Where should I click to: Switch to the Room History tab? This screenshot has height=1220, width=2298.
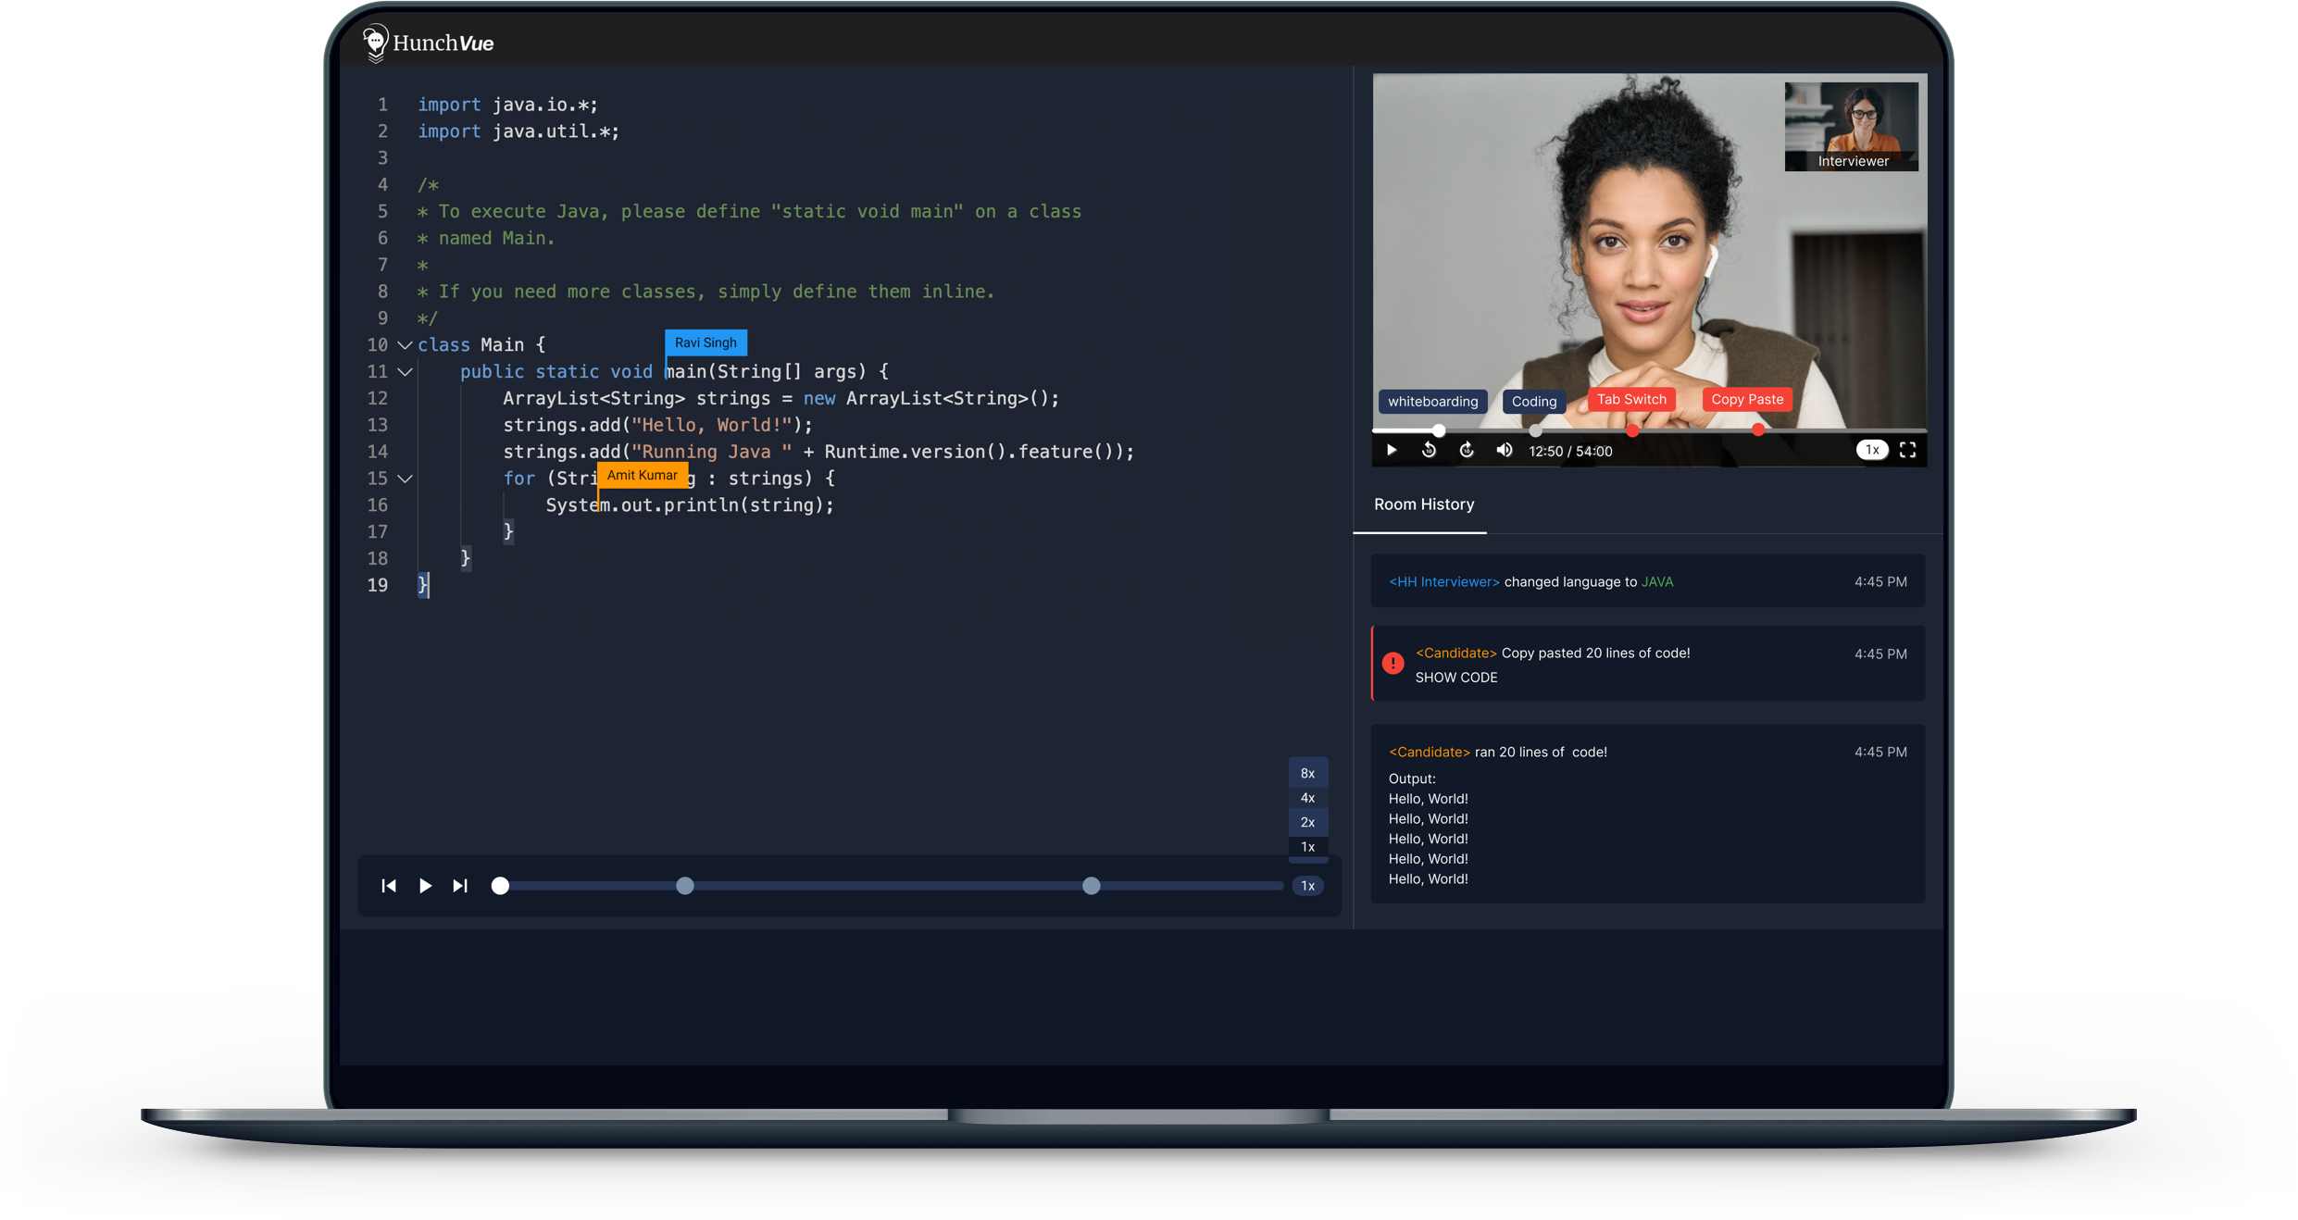point(1423,504)
